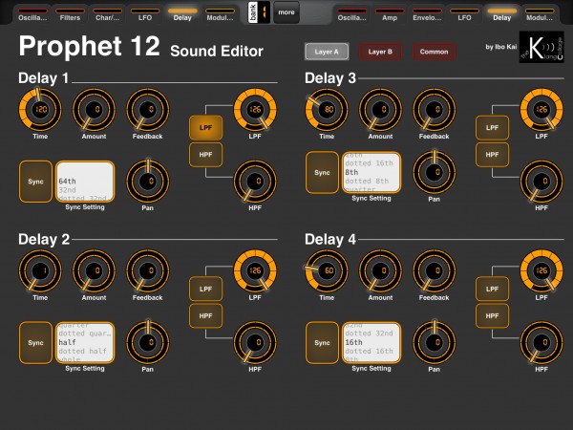
Task: Open the right-side Modulation tab
Action: [x=540, y=14]
